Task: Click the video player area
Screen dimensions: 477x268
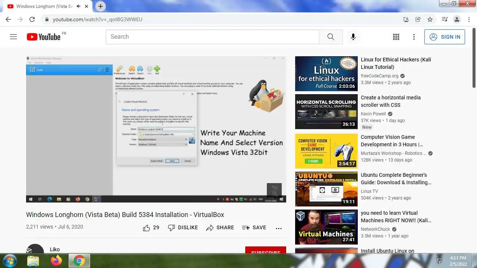Action: pyautogui.click(x=156, y=129)
